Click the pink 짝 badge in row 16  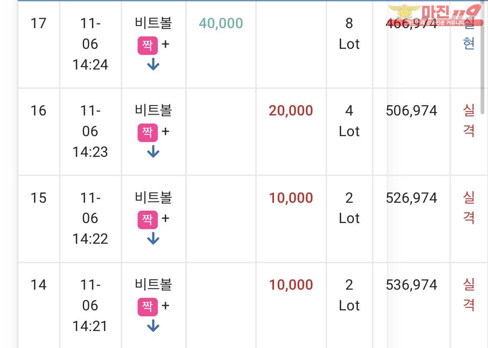(147, 132)
